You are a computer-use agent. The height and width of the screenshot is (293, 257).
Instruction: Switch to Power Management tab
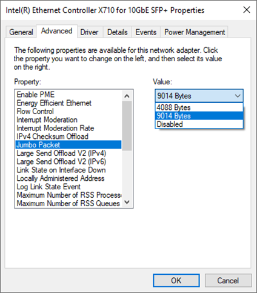(x=195, y=32)
